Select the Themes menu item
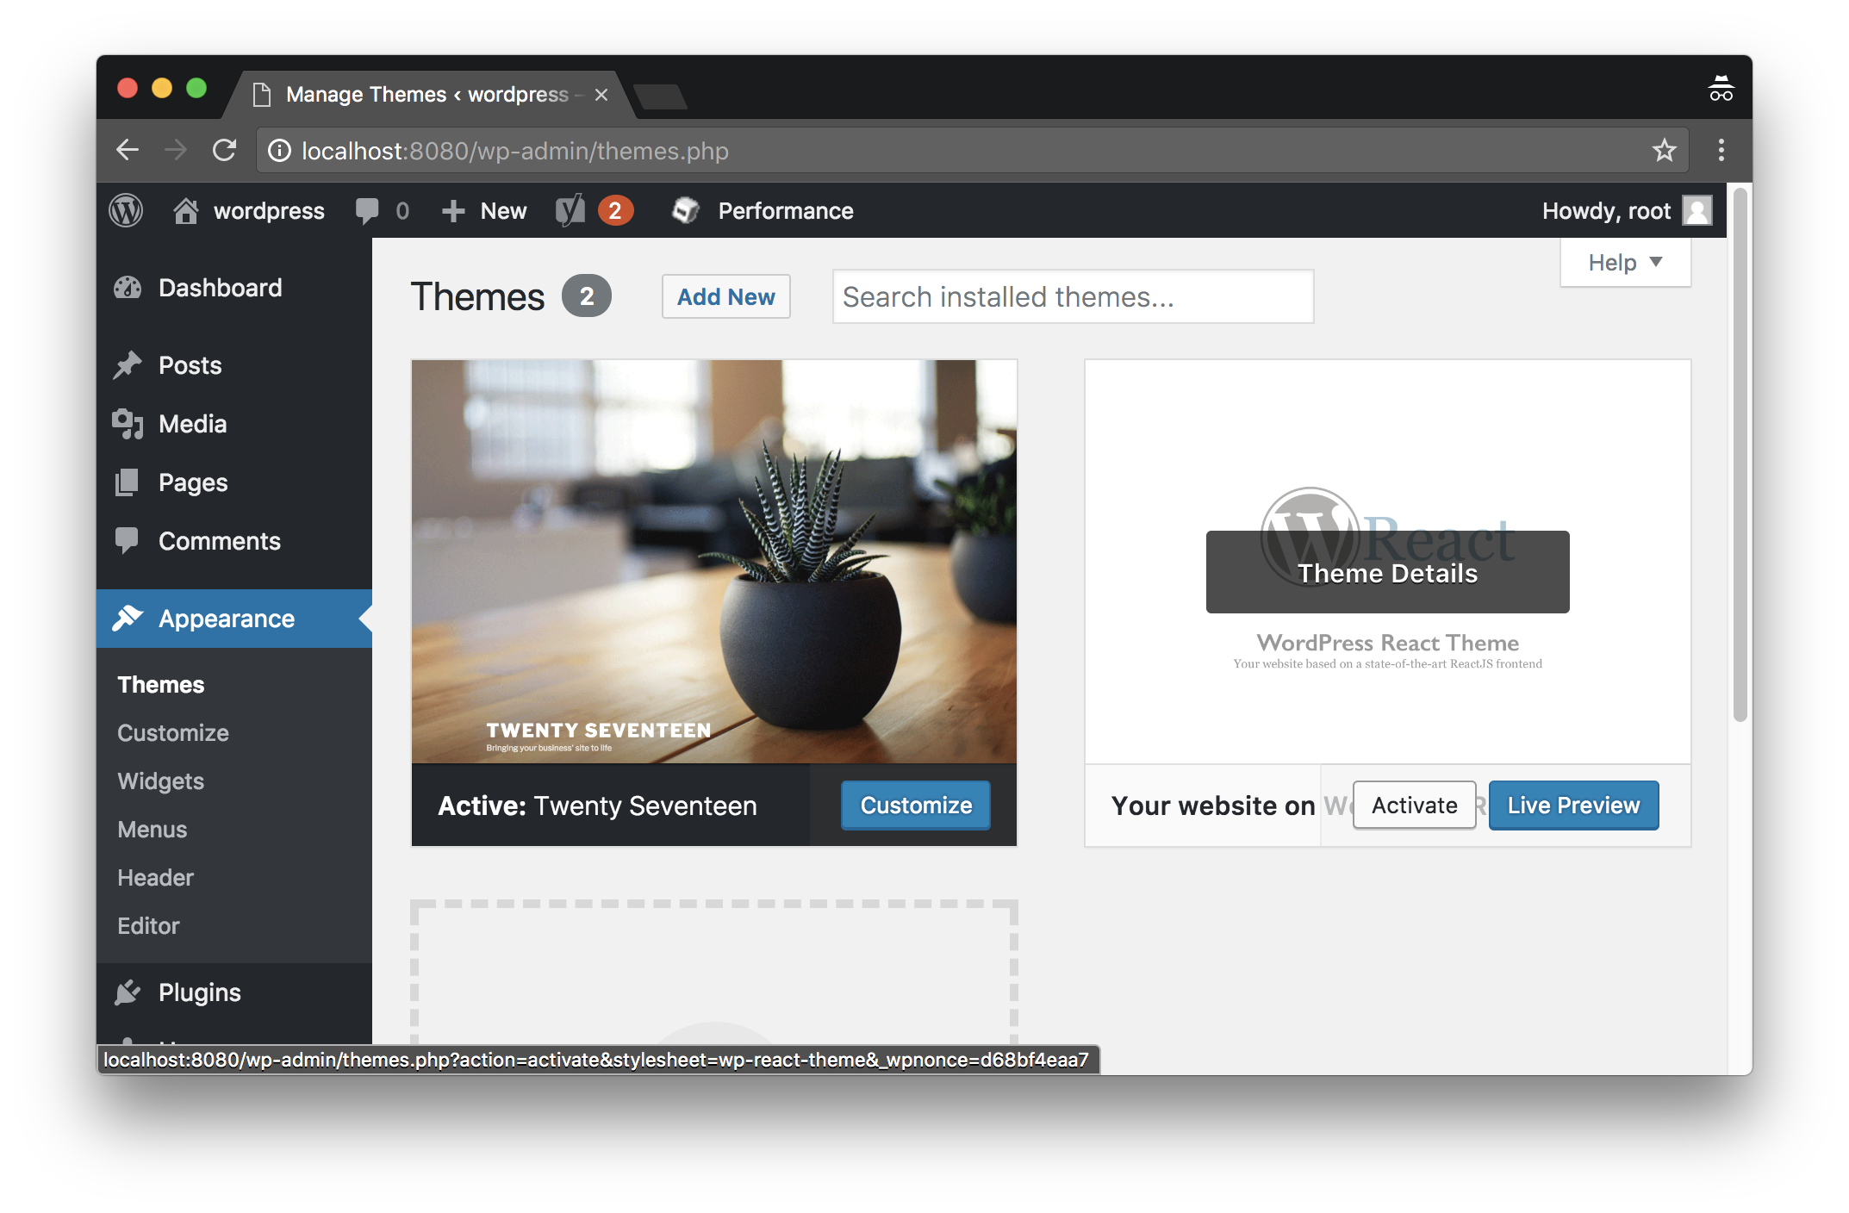Screen dimensions: 1849x1213 tap(161, 682)
